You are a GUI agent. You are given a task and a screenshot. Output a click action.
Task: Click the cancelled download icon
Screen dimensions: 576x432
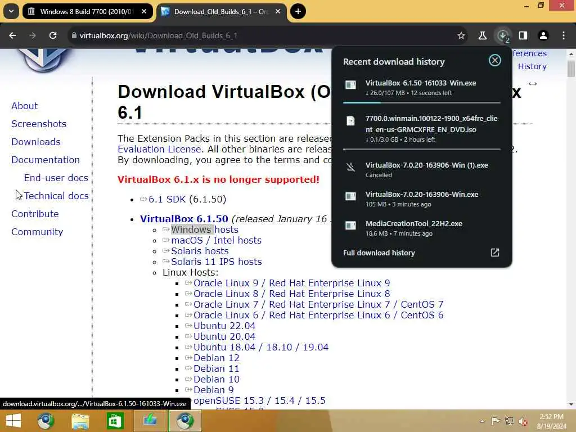coord(350,167)
